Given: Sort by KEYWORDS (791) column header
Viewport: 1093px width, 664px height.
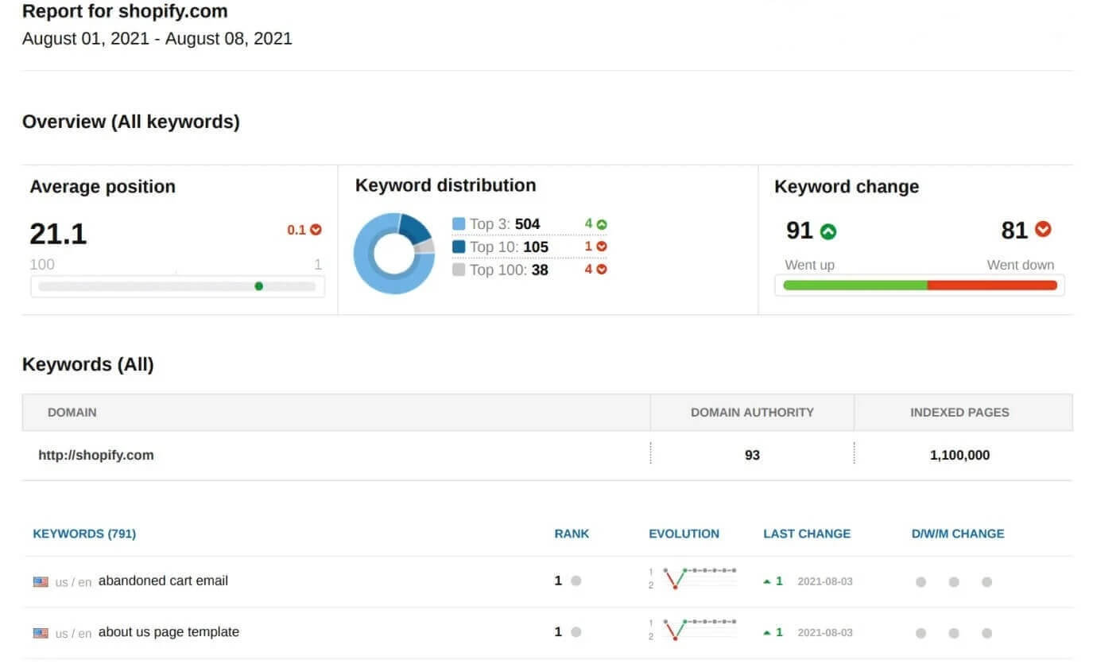Looking at the screenshot, I should [x=84, y=534].
